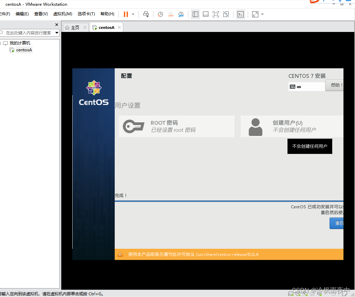This screenshot has width=355, height=297.
Task: Select centosA in the library tree
Action: coord(24,50)
